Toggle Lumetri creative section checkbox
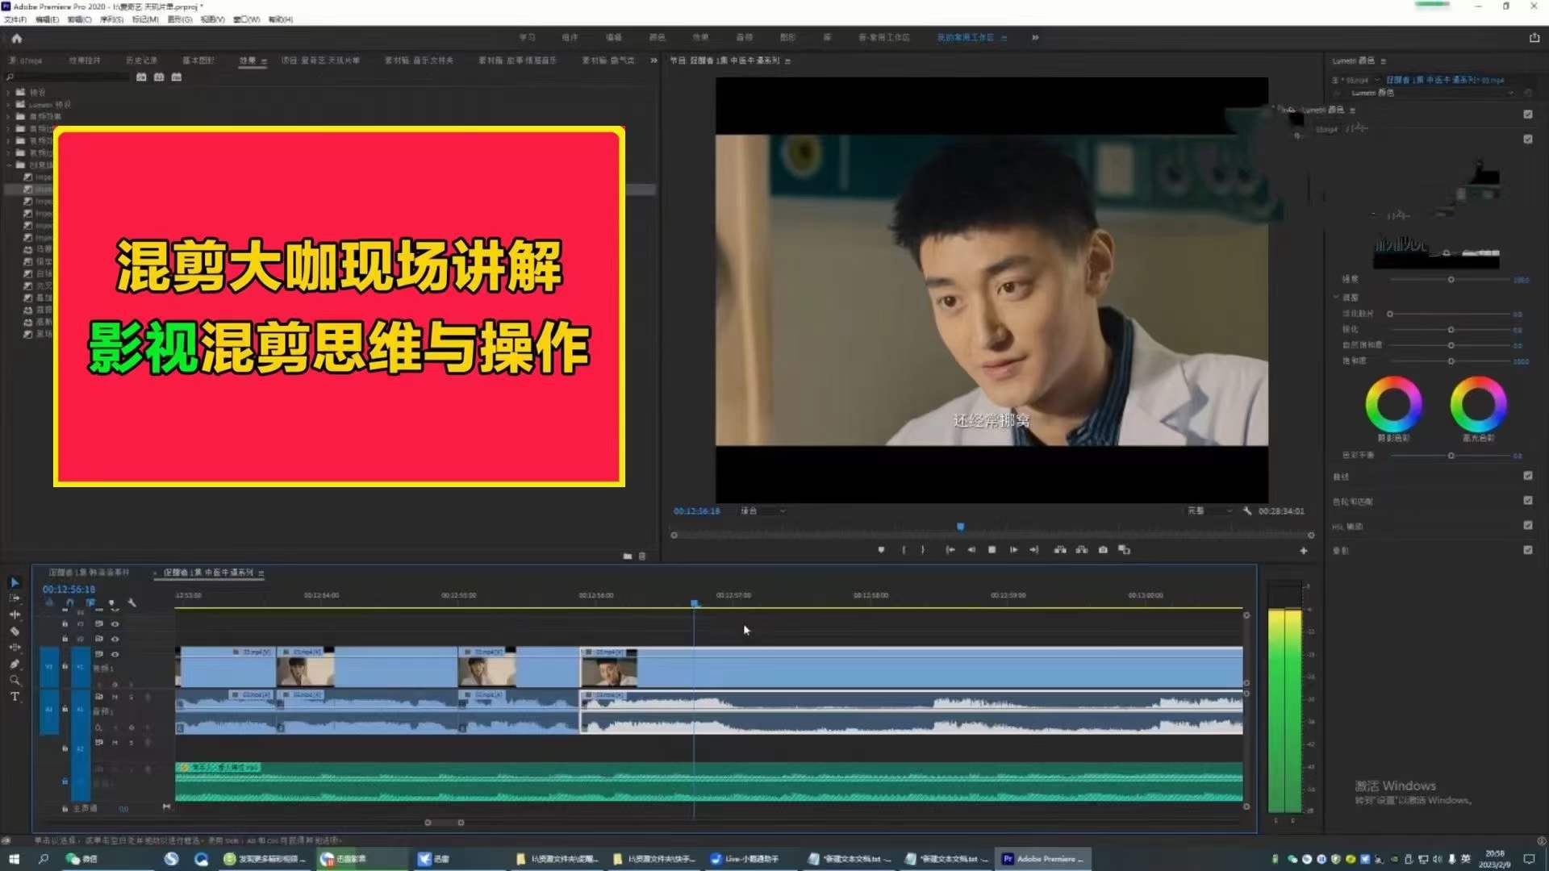1549x871 pixels. click(x=1528, y=140)
